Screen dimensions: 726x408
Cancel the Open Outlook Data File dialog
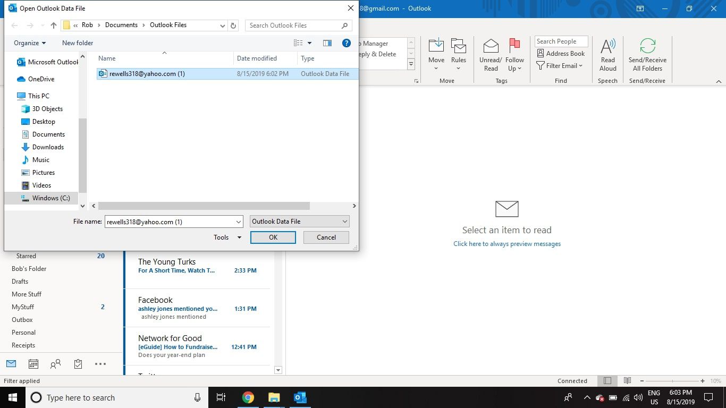click(x=326, y=237)
